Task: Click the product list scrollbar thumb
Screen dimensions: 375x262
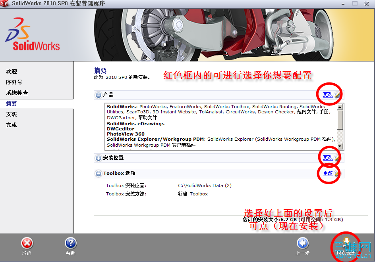Action: pyautogui.click(x=340, y=120)
